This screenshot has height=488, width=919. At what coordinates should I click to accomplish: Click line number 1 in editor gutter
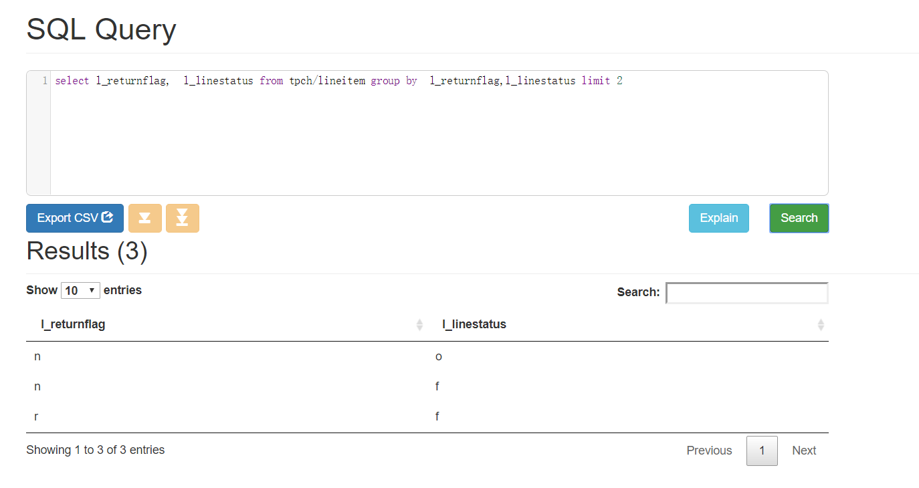pyautogui.click(x=43, y=80)
